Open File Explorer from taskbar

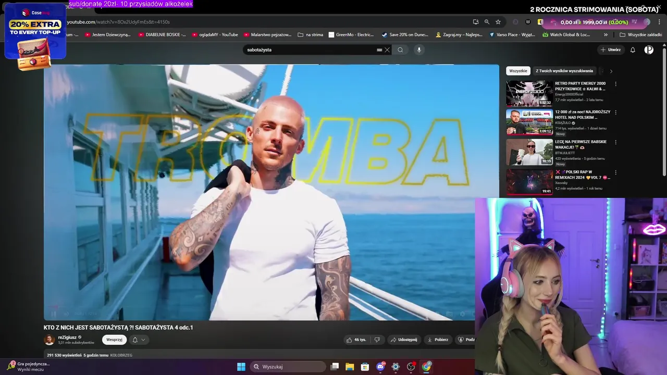350,367
